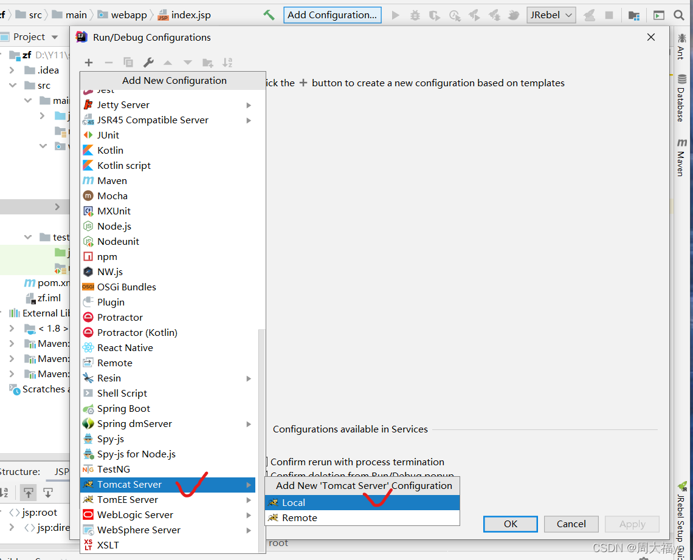
Task: Click the Create New Folder icon
Action: click(x=208, y=63)
